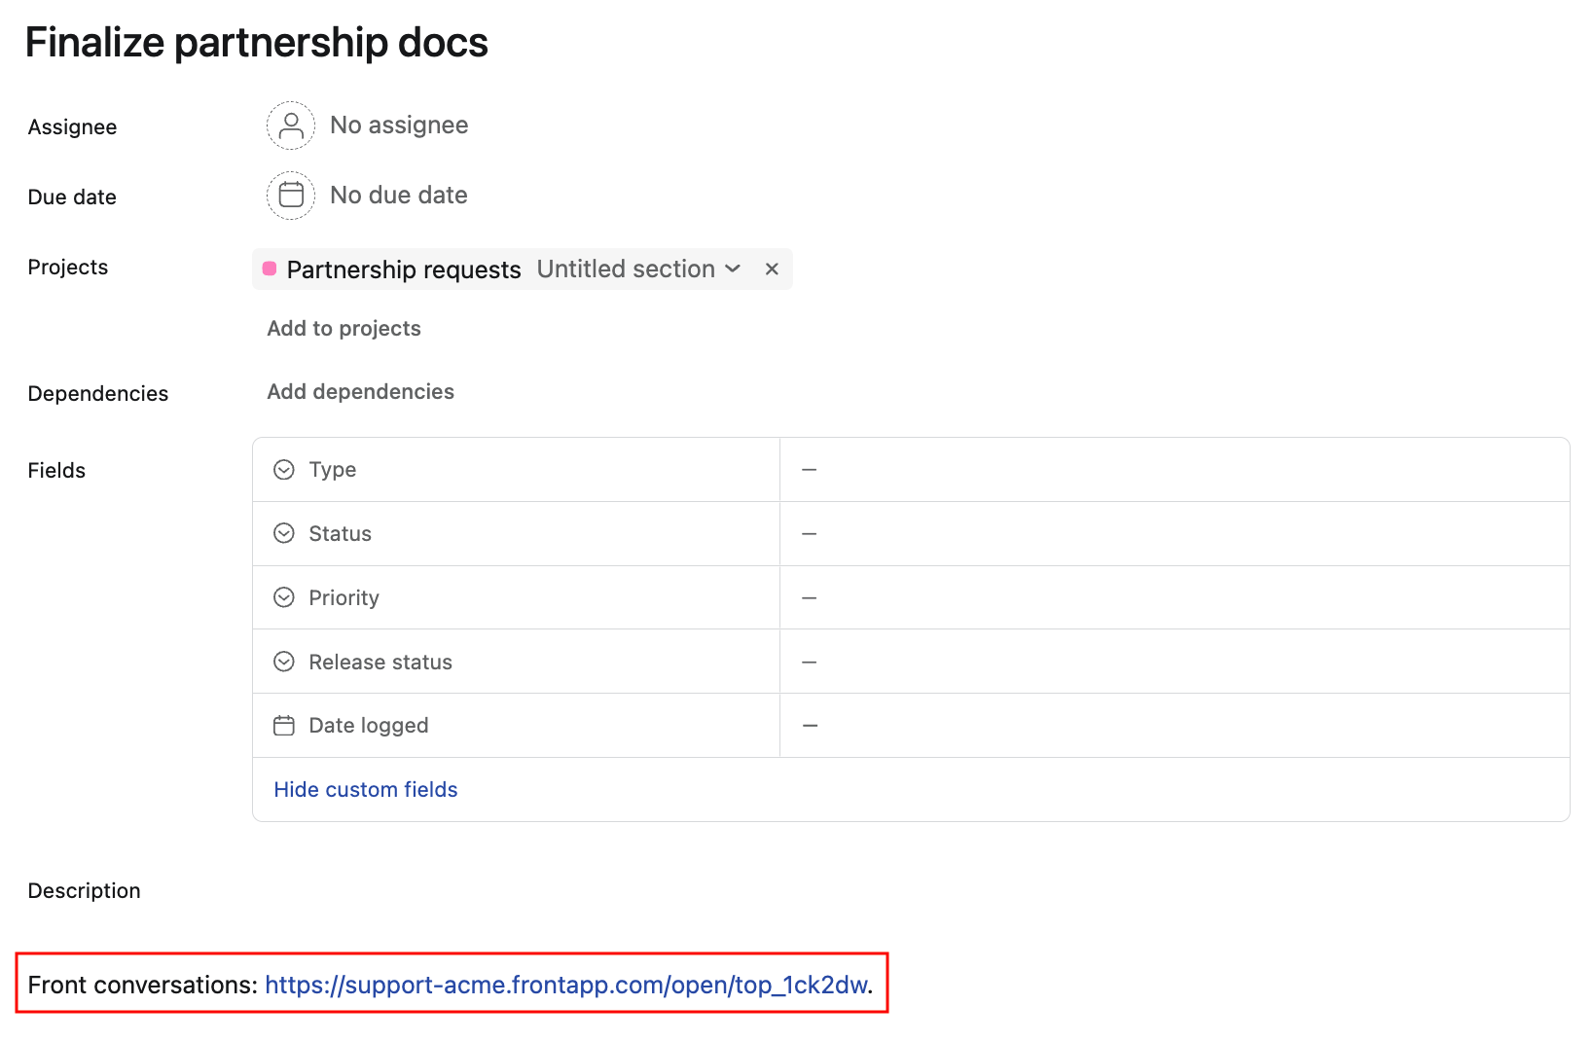Click Add to projects

(x=344, y=329)
